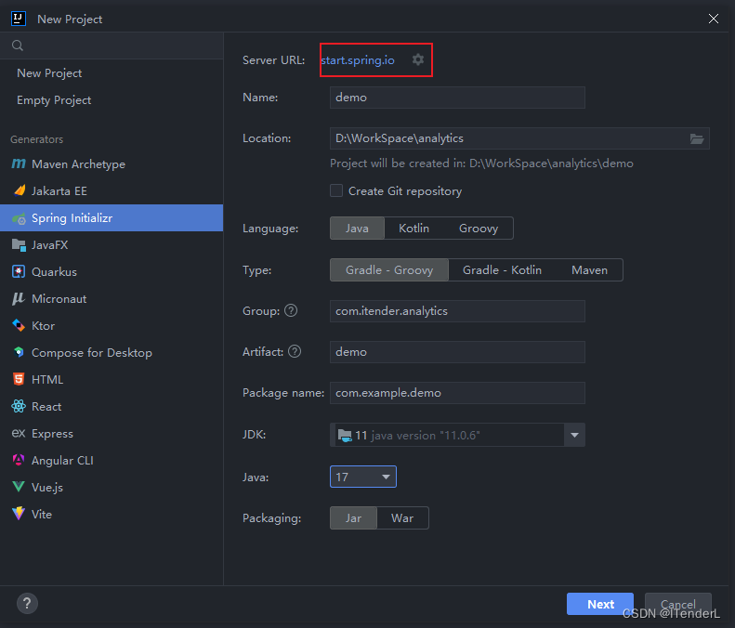Click the Express ex icon

tap(19, 433)
